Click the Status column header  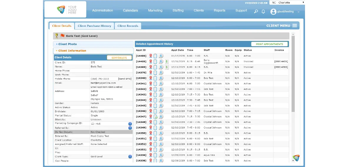(248, 50)
